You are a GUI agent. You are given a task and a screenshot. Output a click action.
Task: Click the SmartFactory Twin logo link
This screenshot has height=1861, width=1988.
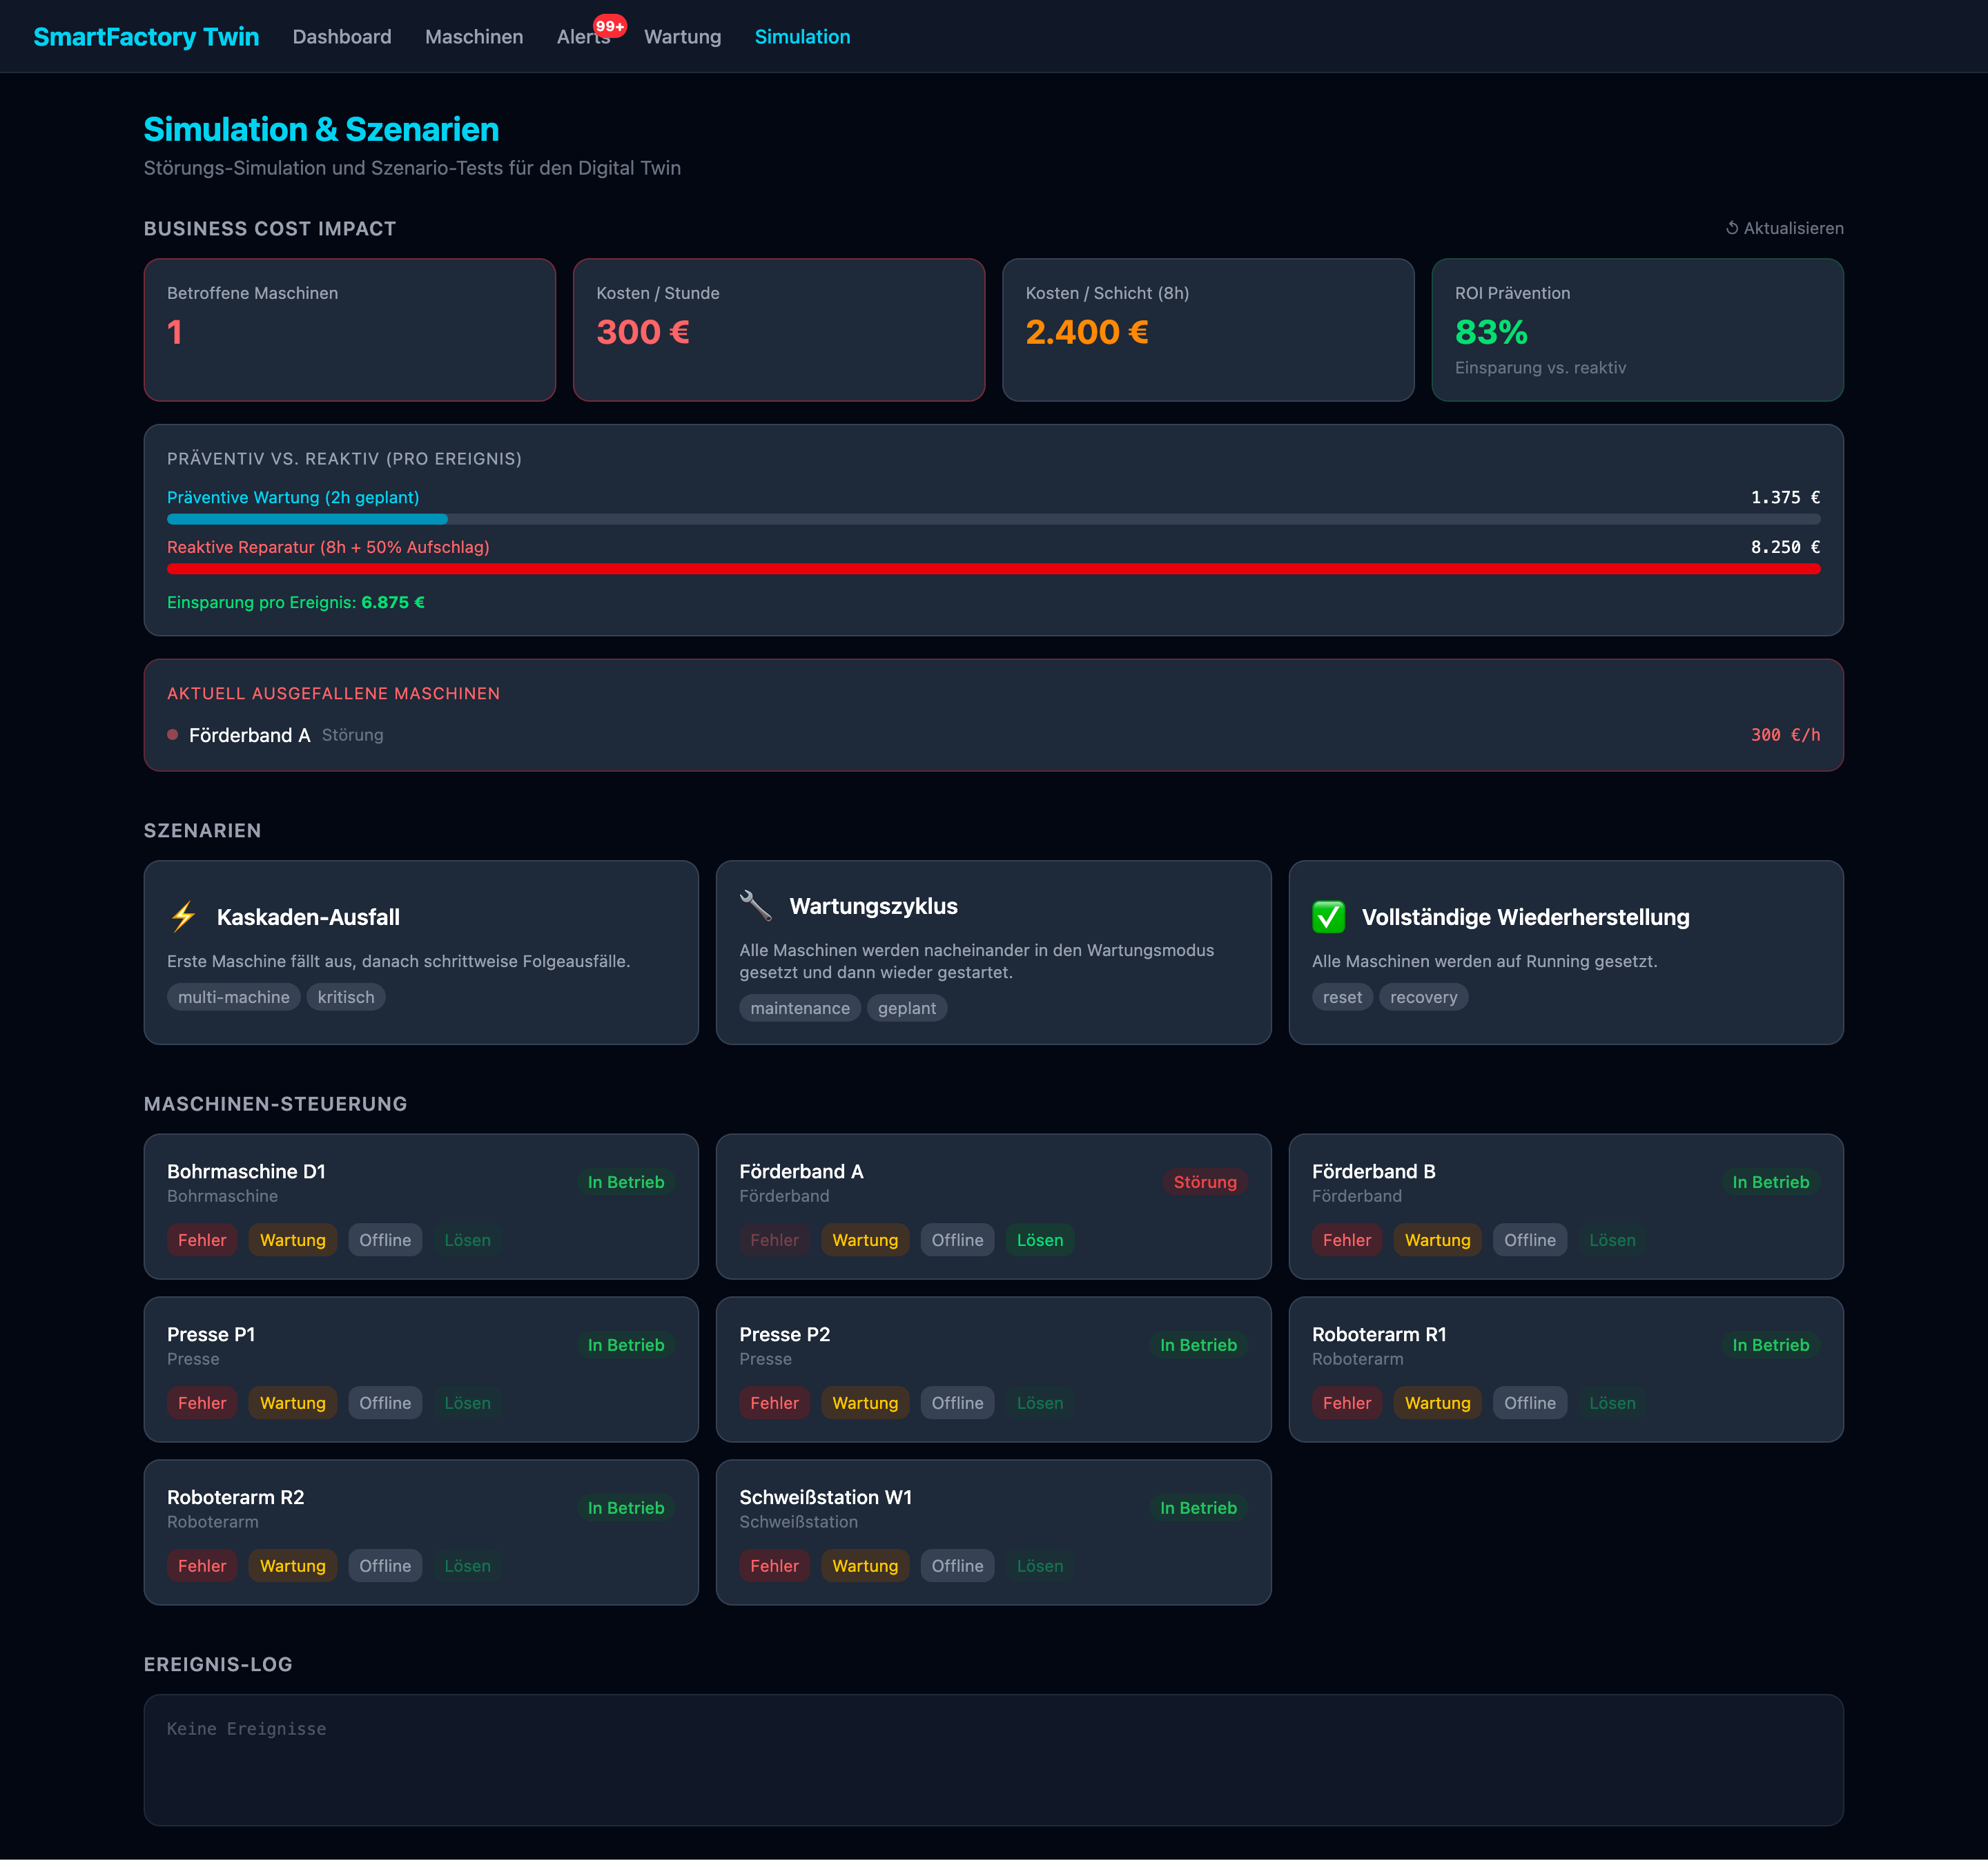(x=146, y=37)
